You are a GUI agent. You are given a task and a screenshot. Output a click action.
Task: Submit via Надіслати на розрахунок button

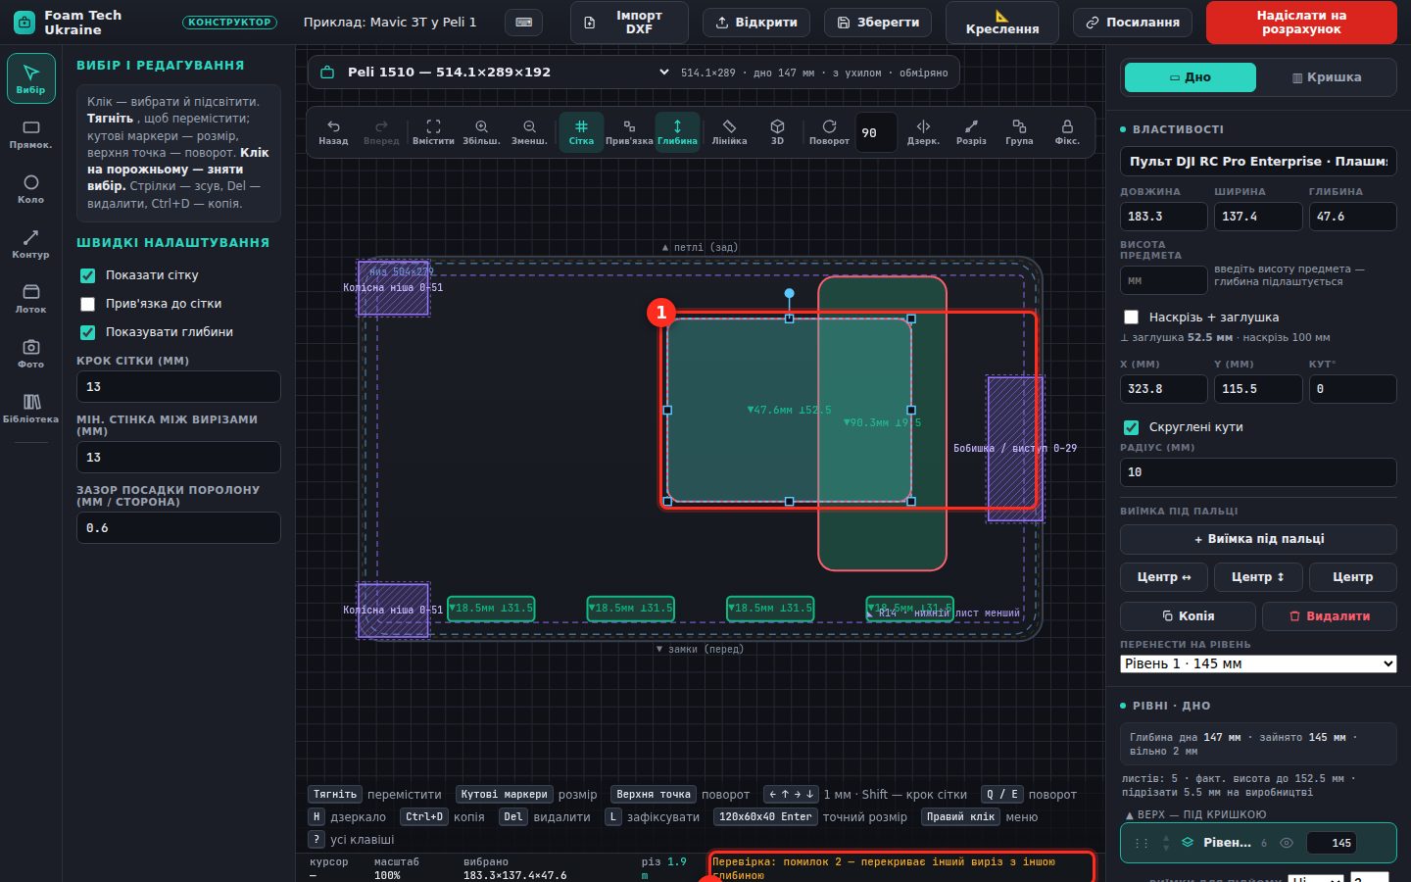coord(1301,23)
